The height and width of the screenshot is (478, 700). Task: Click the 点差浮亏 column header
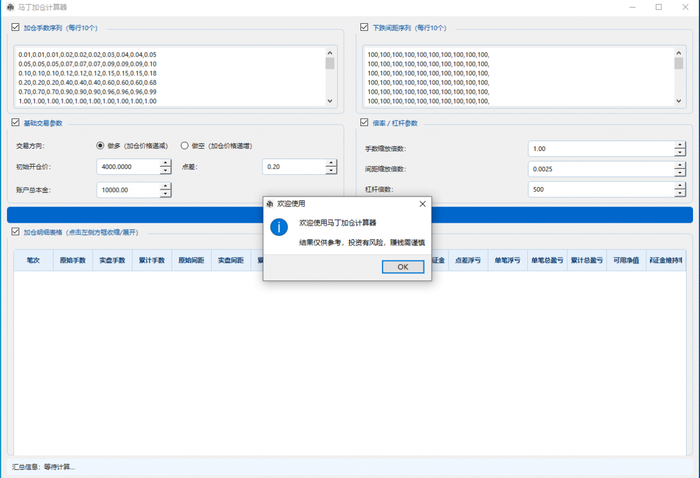coord(468,261)
